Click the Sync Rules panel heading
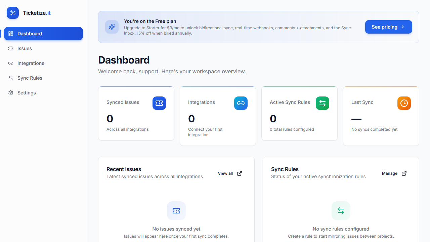430x242 pixels. pos(285,169)
